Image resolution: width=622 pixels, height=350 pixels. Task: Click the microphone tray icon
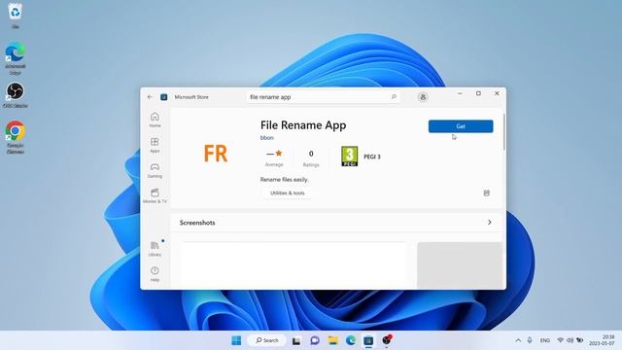[530, 340]
